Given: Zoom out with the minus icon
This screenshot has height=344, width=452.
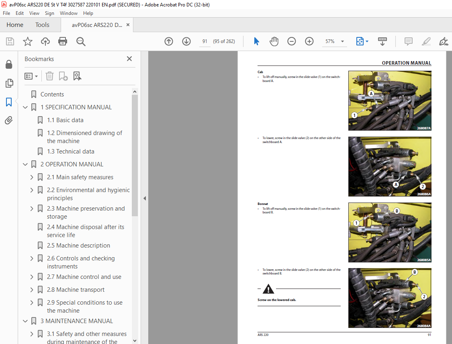Looking at the screenshot, I should pyautogui.click(x=291, y=41).
